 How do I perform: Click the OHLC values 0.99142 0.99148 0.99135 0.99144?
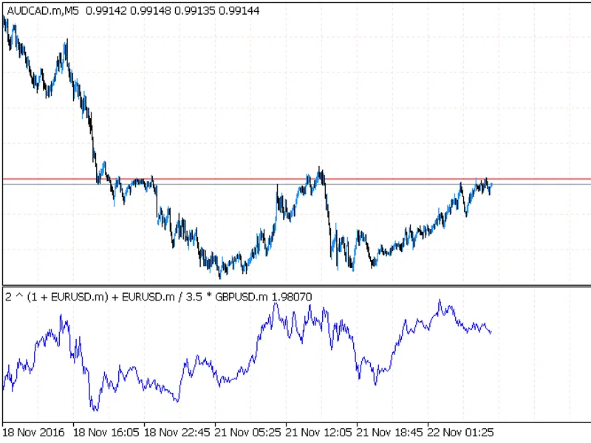173,11
